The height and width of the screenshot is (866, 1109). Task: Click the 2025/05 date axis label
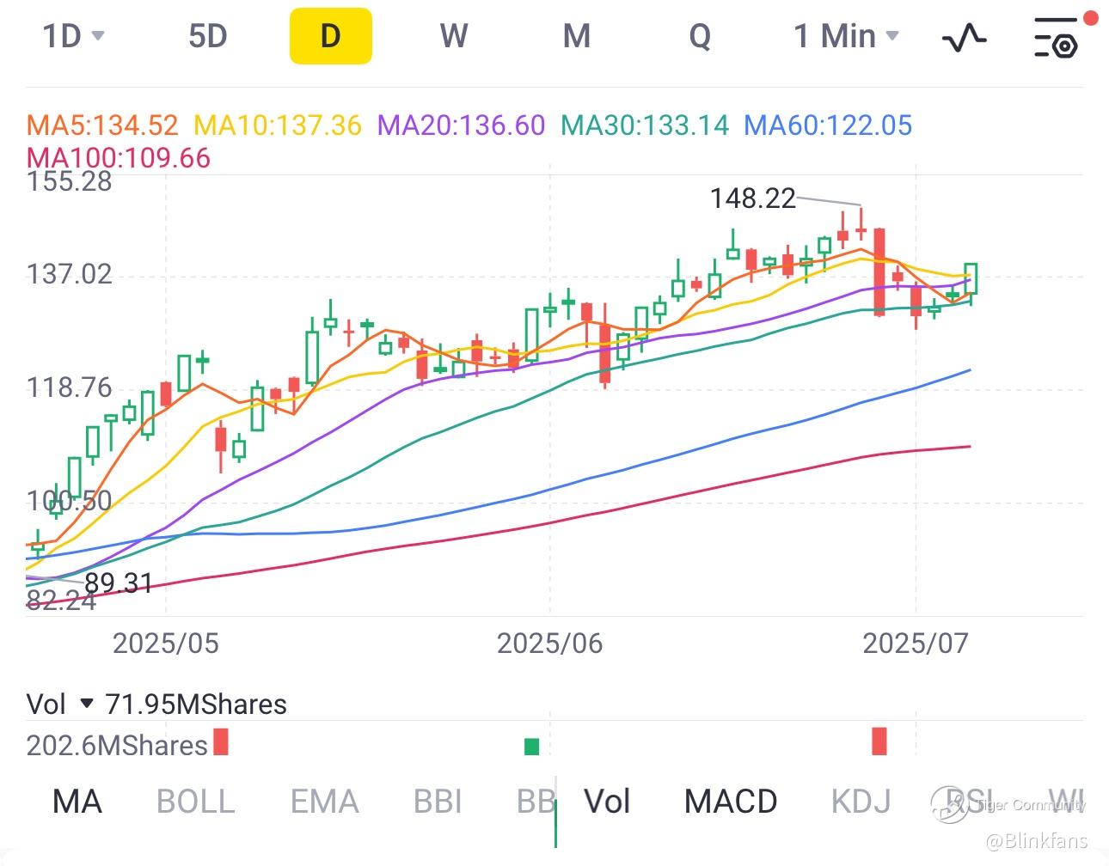[x=166, y=643]
